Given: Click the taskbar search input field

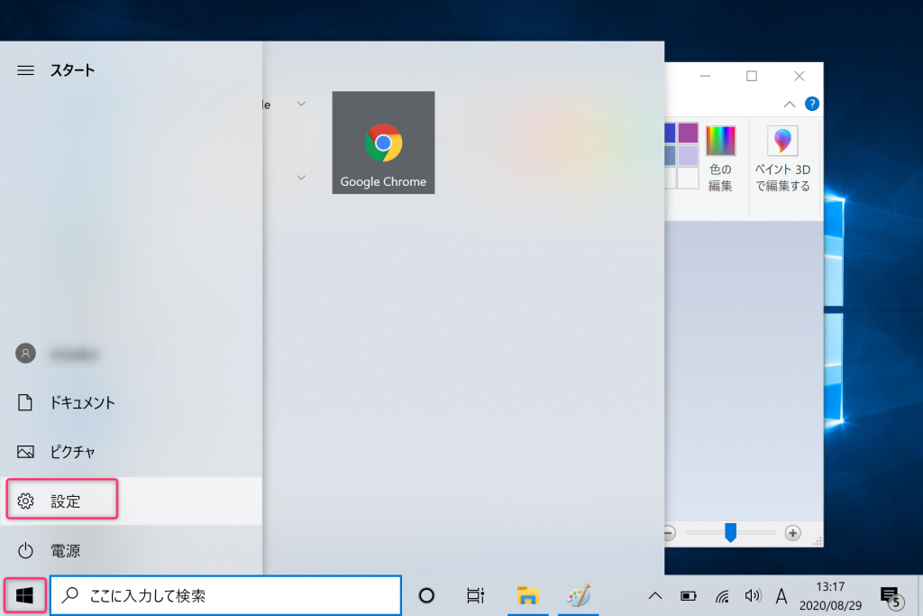Looking at the screenshot, I should [x=225, y=595].
